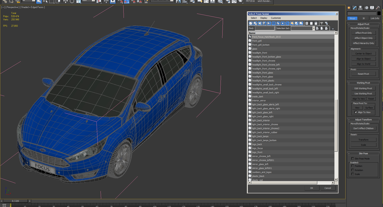Click the 0 / 225 time slider
This screenshot has width=383, height=207.
pyautogui.click(x=16, y=201)
